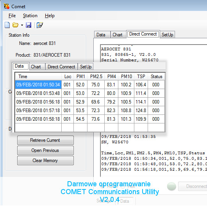Click the PM1 value 52.0
The width and height of the screenshot is (207, 207).
click(x=80, y=85)
